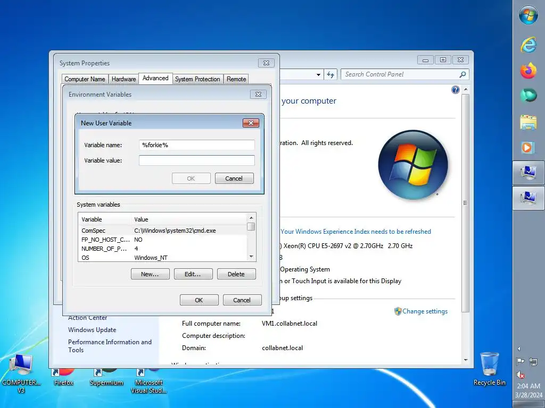Click Edit under System variables
The width and height of the screenshot is (545, 408).
click(x=193, y=274)
